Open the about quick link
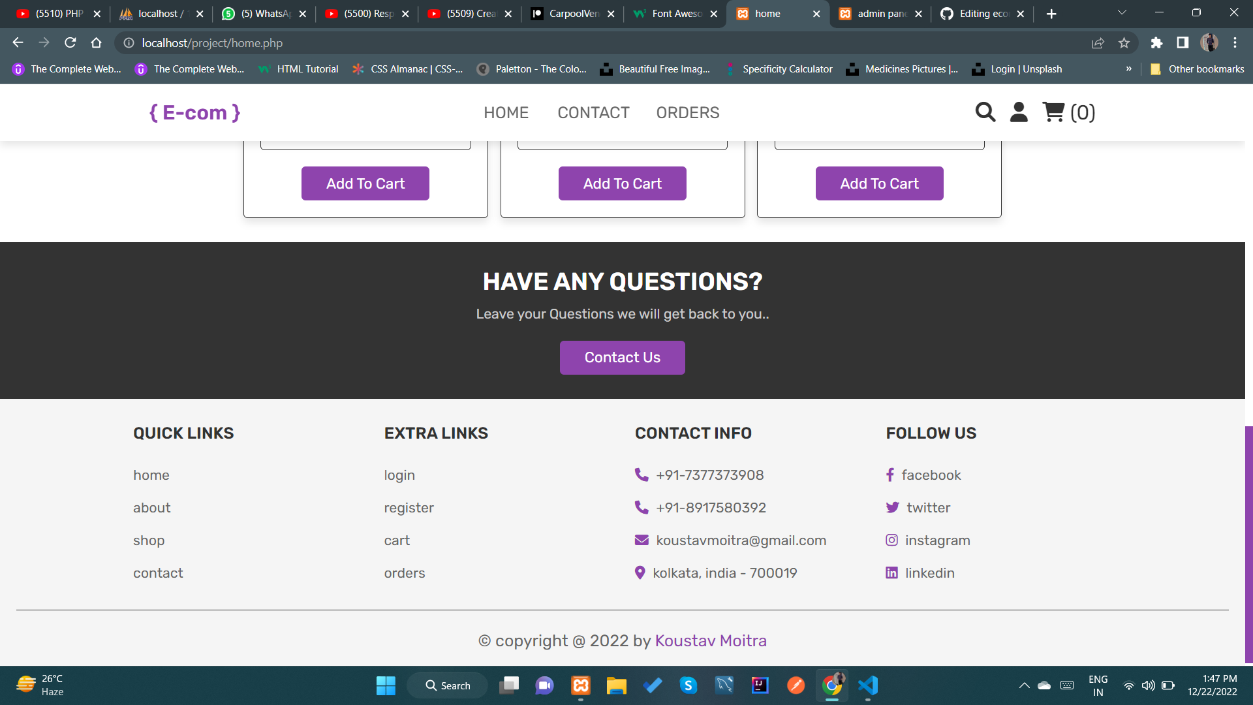This screenshot has height=705, width=1253. [x=151, y=508]
